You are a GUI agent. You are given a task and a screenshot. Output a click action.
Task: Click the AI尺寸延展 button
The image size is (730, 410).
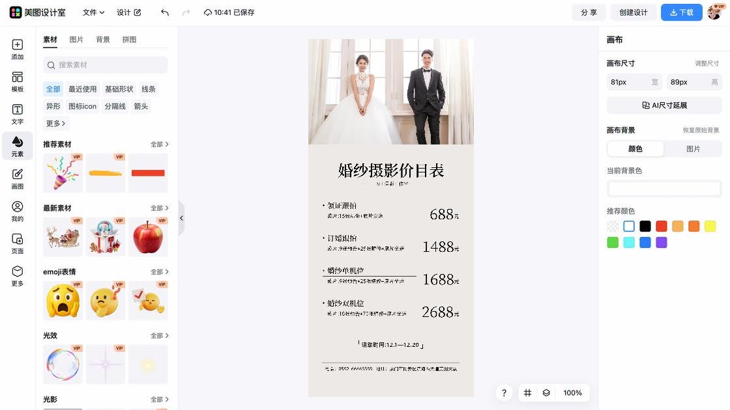(x=664, y=105)
